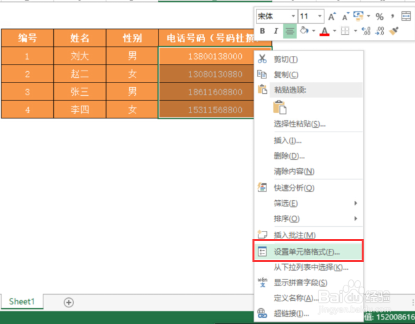
Task: Open 快速分析(Q) menu item
Action: tap(308, 188)
